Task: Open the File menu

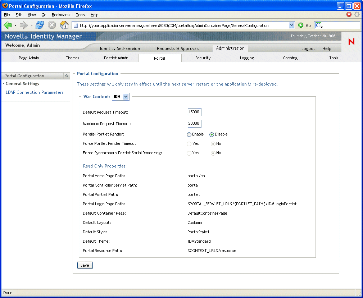Action: [7, 15]
